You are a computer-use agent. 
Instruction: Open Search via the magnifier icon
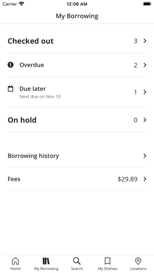click(x=77, y=261)
